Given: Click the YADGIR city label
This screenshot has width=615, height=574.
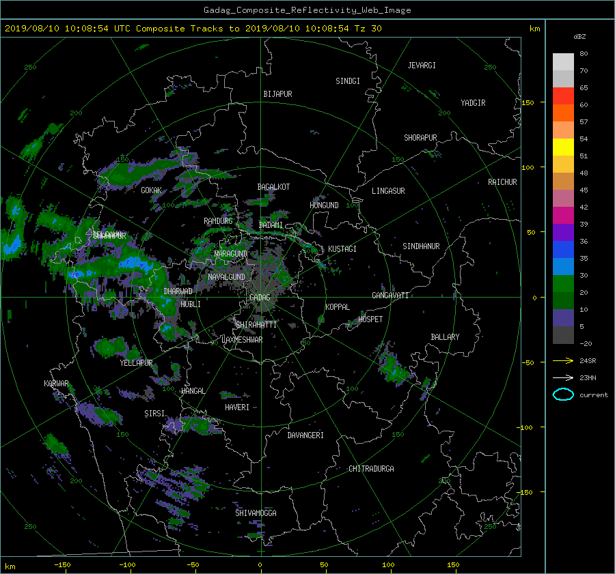Looking at the screenshot, I should 473,103.
